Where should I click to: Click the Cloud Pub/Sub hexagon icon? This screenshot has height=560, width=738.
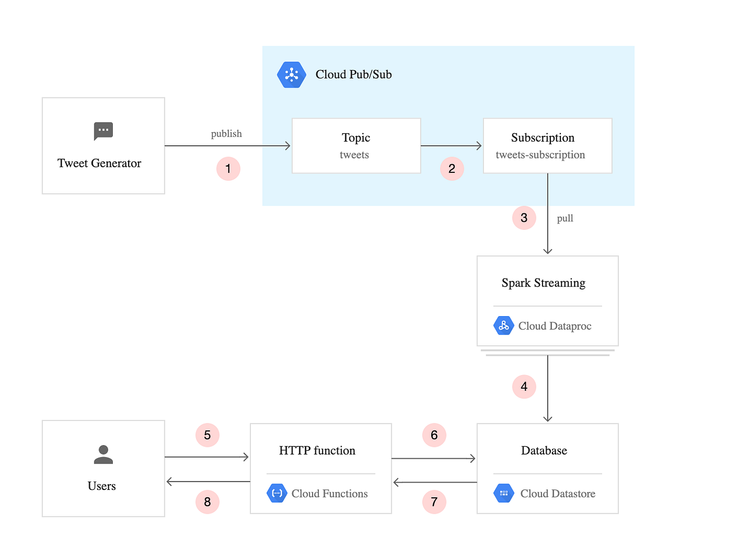tap(291, 74)
